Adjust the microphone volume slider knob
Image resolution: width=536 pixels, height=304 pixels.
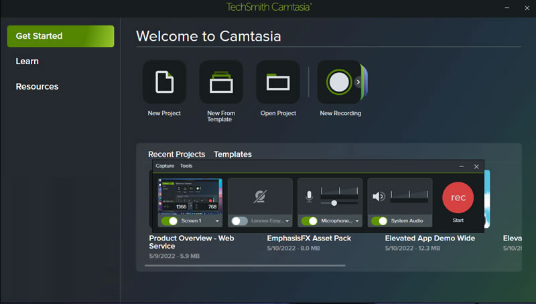tap(334, 203)
